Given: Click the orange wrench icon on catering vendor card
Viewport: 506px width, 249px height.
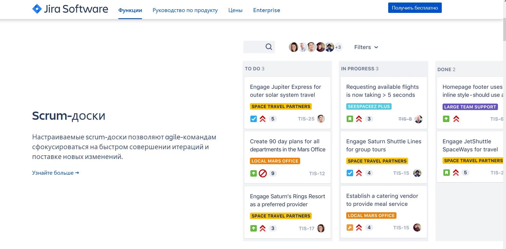Looking at the screenshot, I should 350,228.
